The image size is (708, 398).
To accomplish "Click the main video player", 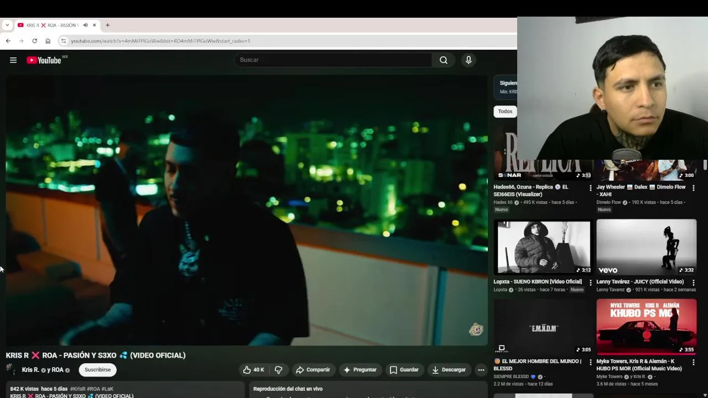I will (x=247, y=210).
